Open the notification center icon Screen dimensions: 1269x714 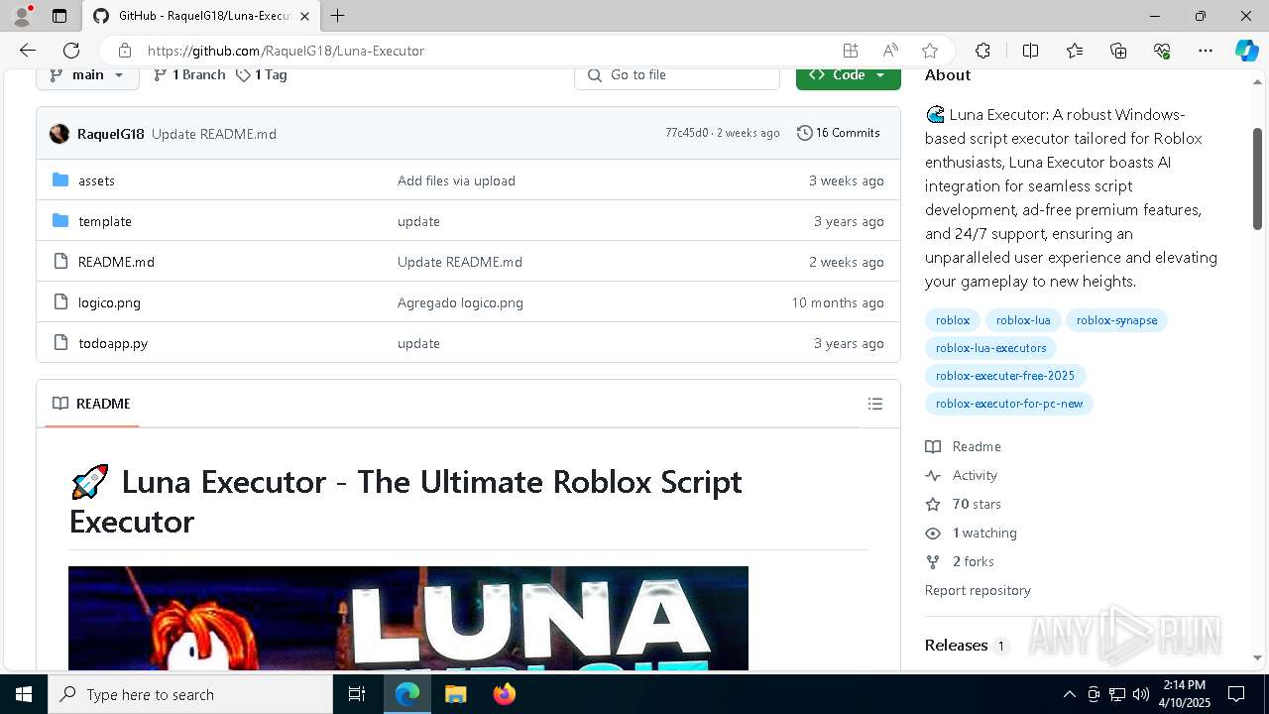pos(1236,694)
